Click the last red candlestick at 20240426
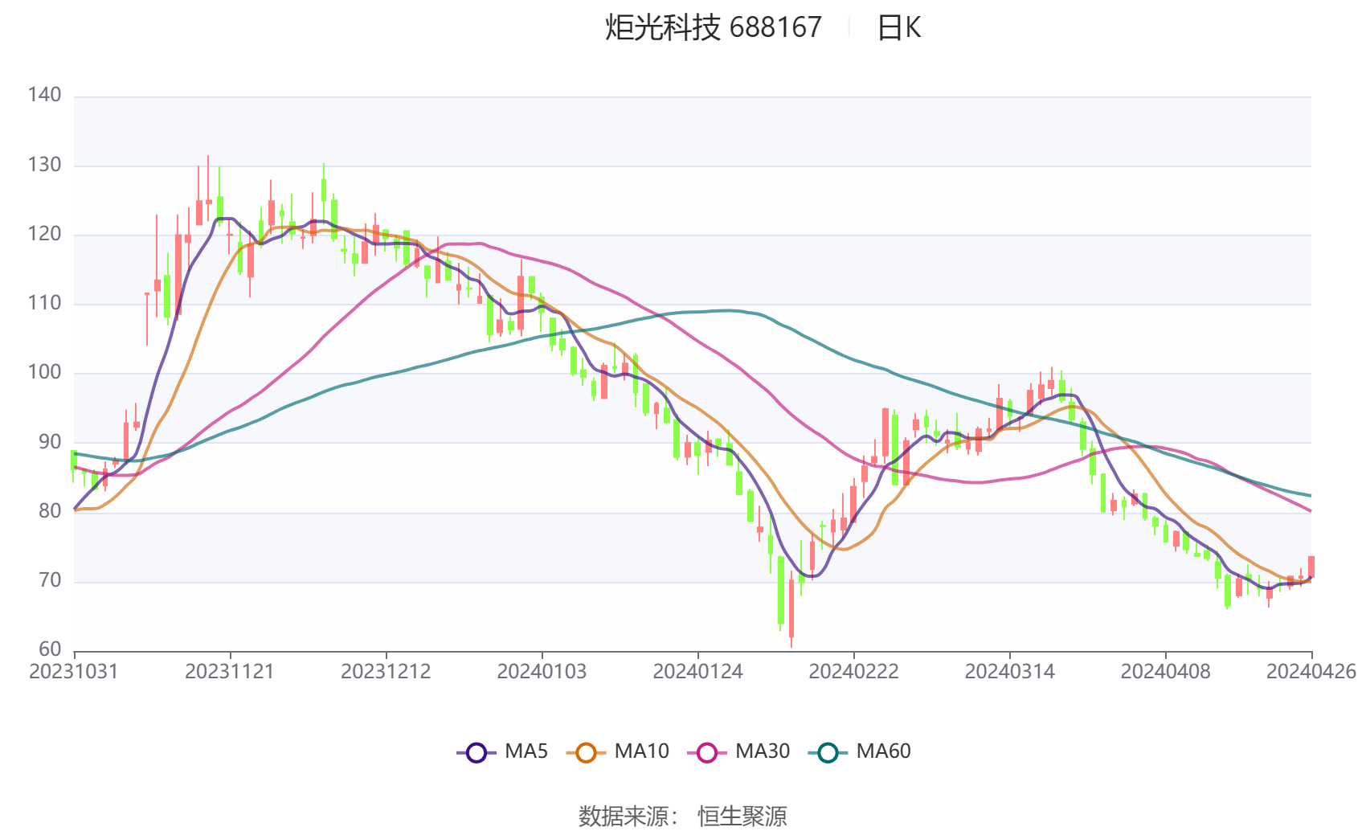This screenshot has height=831, width=1366. (1311, 567)
